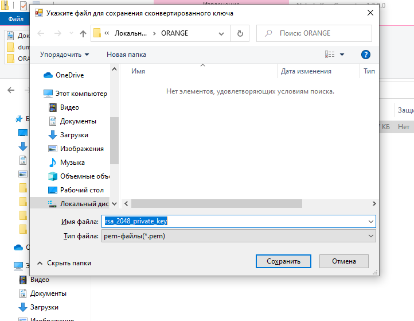Click 'Отмена' button
Screen dimensions: 414x321
point(344,261)
